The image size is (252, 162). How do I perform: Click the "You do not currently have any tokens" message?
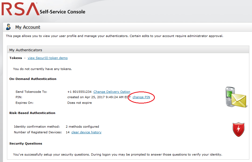point(42,69)
